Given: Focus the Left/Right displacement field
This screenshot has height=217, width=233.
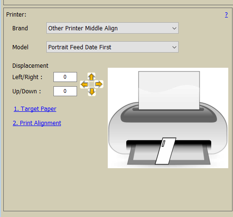Looking at the screenshot, I should 65,77.
